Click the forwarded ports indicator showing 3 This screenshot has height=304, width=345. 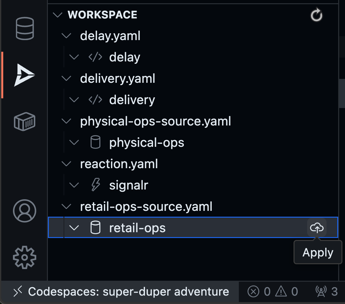coord(327,291)
